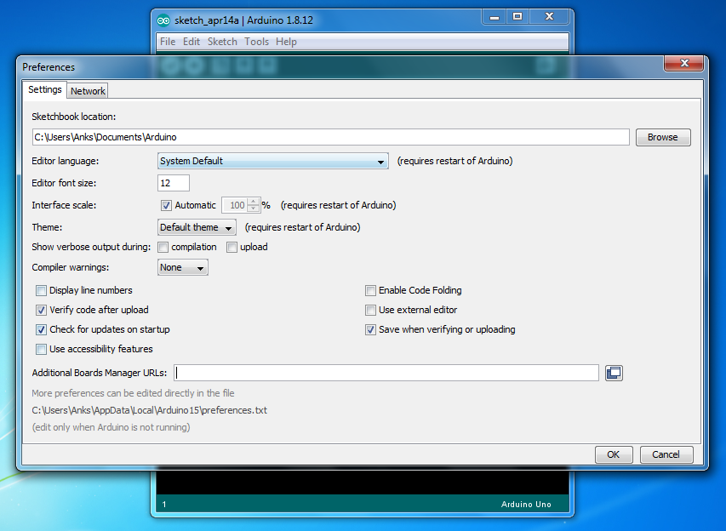
Task: Click the line number 1 in Arduino status bar
Action: pos(164,505)
